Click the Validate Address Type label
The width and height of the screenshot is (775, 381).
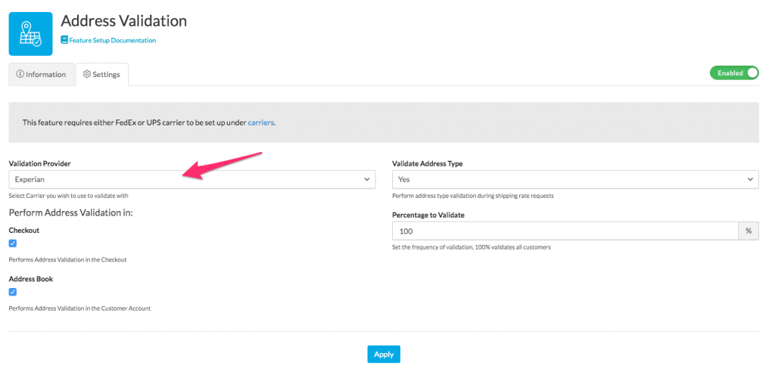(x=427, y=163)
